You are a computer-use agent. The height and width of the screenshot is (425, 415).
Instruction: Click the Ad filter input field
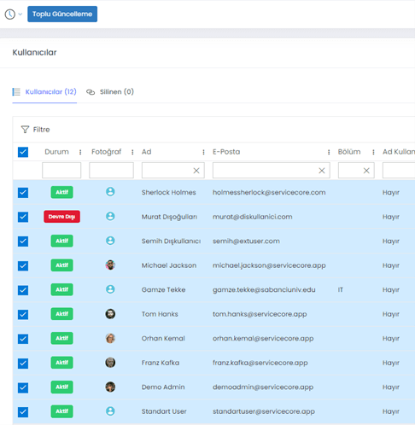click(173, 171)
